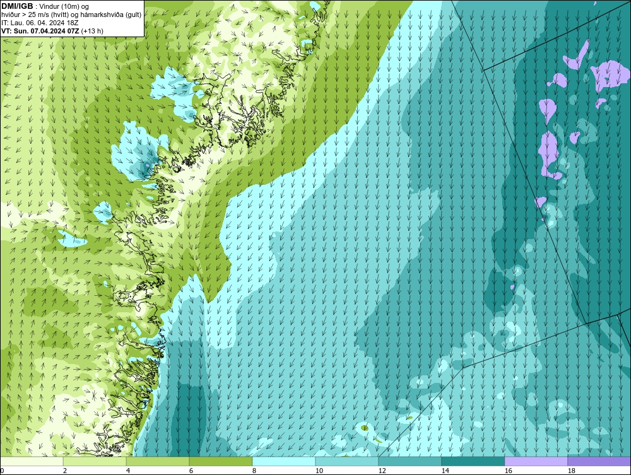The width and height of the screenshot is (631, 475).
Task: Click the legend value label 10
Action: pyautogui.click(x=319, y=471)
